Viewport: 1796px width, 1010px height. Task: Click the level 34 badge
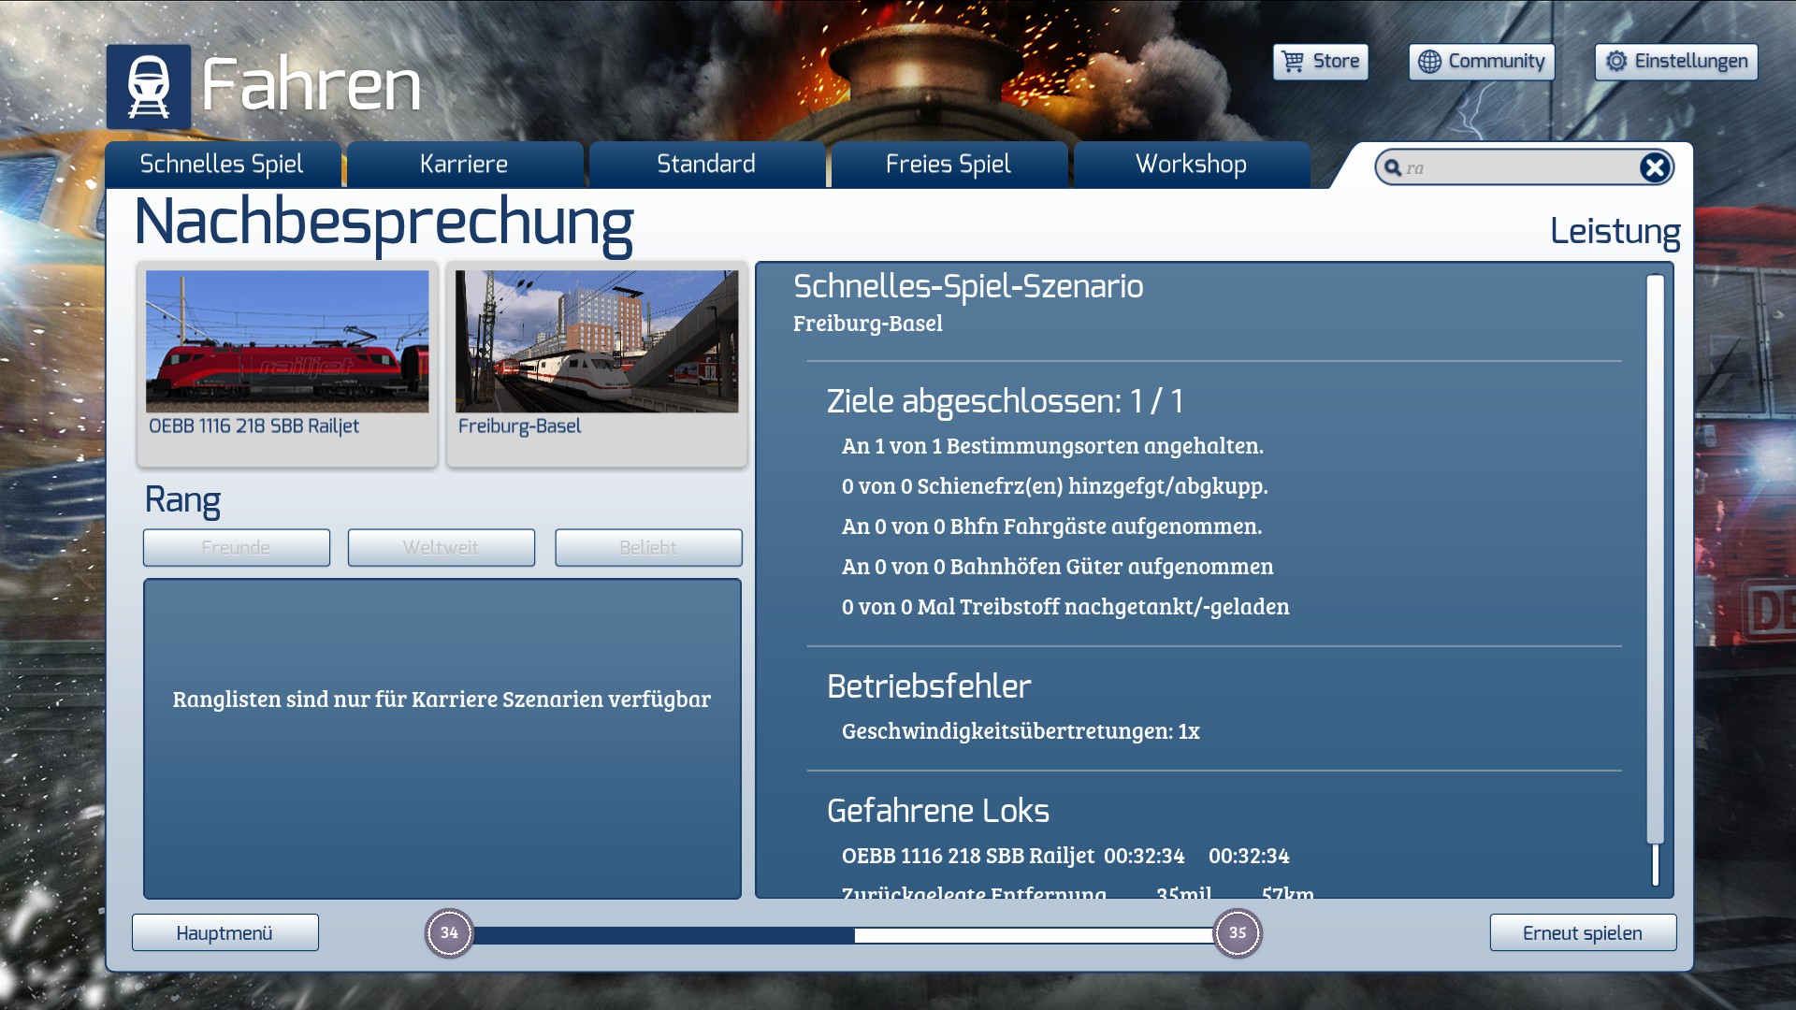click(x=449, y=933)
